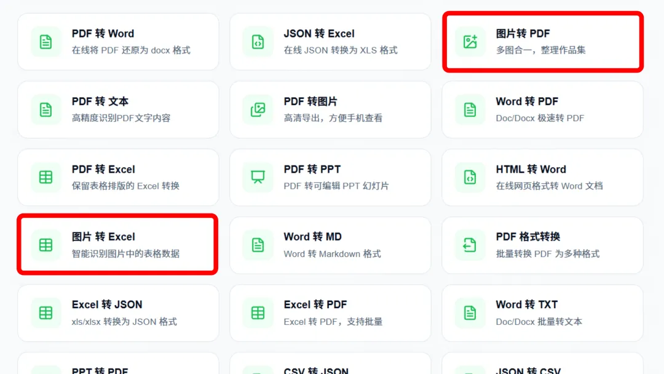Click the Excel 转 PDF table icon
The image size is (664, 374).
pos(258,312)
